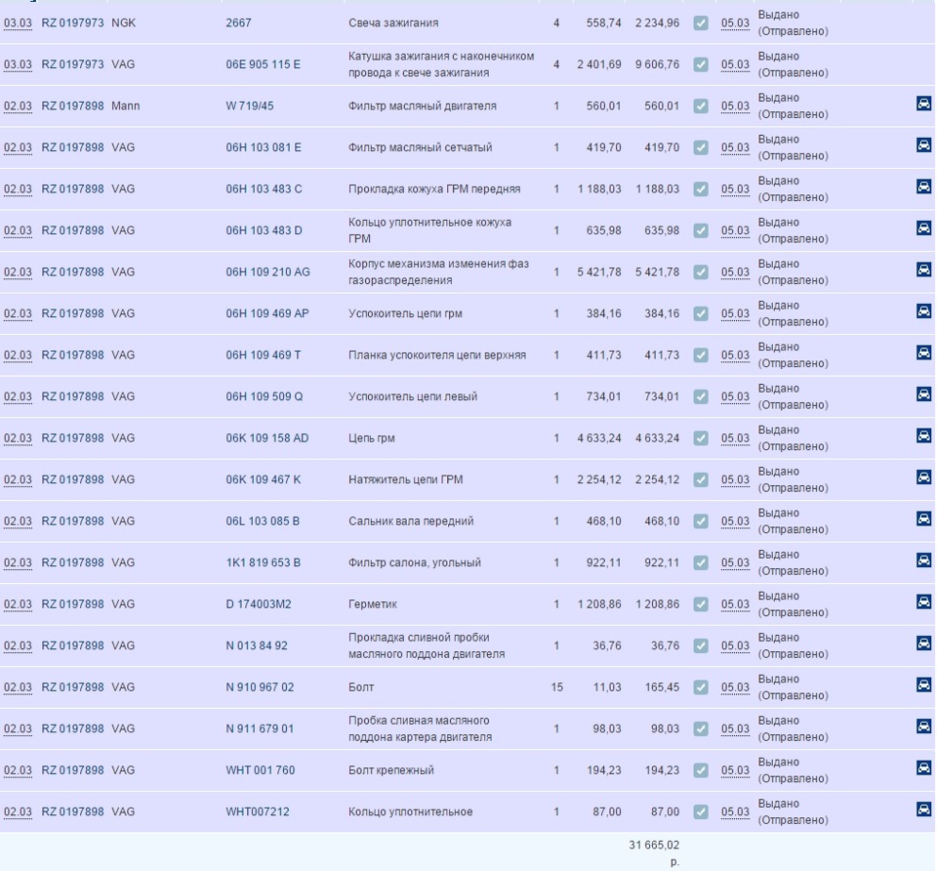Click the Натяжитель цепи ГРМ description

(406, 479)
